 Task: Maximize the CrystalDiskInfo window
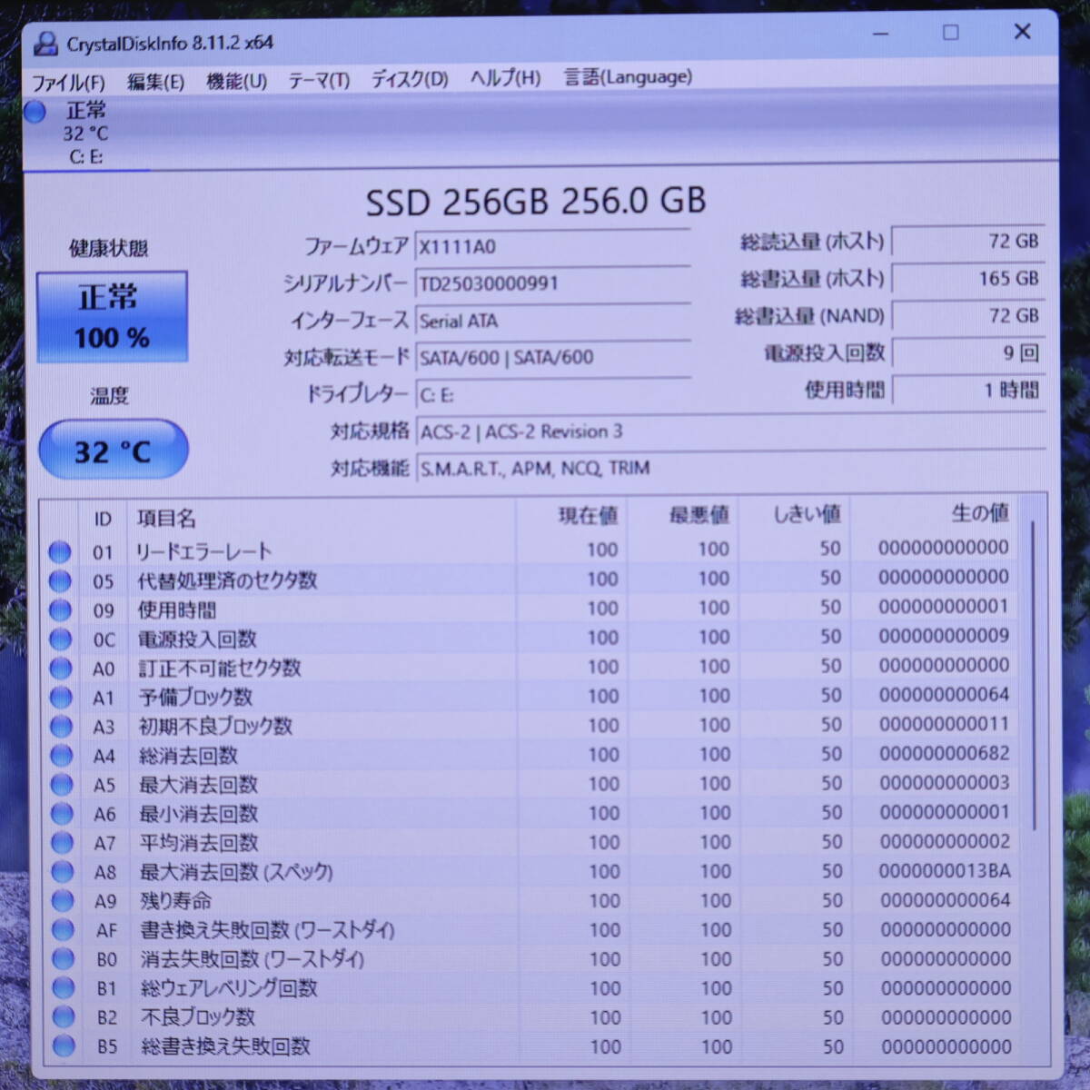[951, 33]
